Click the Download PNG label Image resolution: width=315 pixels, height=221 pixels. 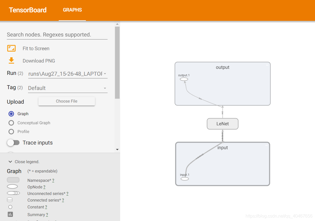pyautogui.click(x=39, y=61)
